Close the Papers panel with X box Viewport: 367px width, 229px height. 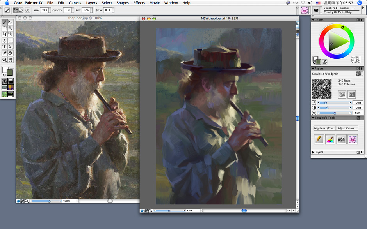click(358, 69)
